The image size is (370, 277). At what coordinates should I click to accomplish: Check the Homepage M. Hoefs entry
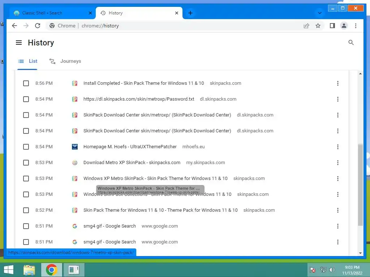coord(26,147)
